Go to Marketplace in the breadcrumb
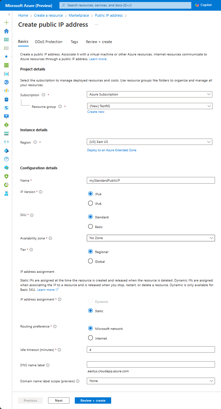Screen dimensions: 221x409 pos(79,15)
